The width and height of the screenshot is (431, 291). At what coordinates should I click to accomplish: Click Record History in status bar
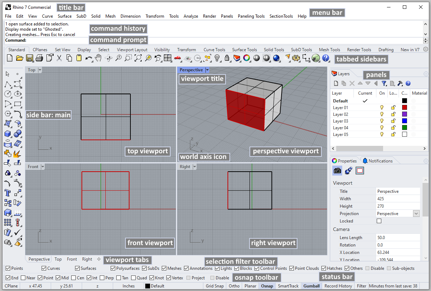click(338, 286)
